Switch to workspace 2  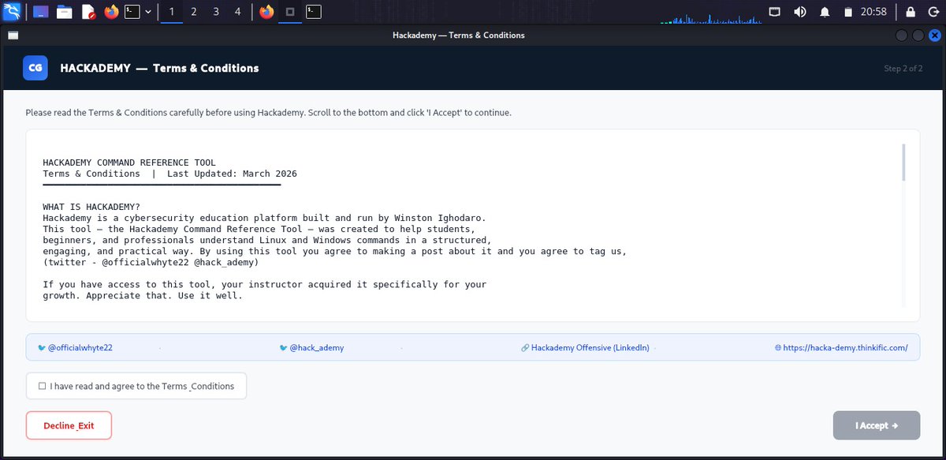point(194,12)
